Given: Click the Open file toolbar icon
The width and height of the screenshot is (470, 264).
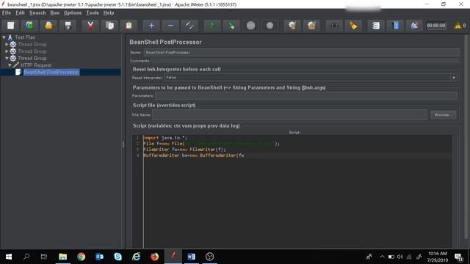Looking at the screenshot, I should (48, 26).
